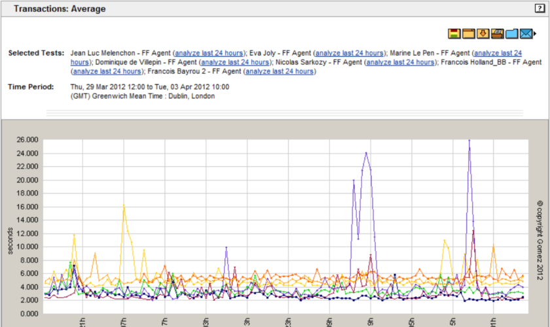
Task: Click Marine Le Pen's analyze last 24 link
Action: (x=498, y=53)
